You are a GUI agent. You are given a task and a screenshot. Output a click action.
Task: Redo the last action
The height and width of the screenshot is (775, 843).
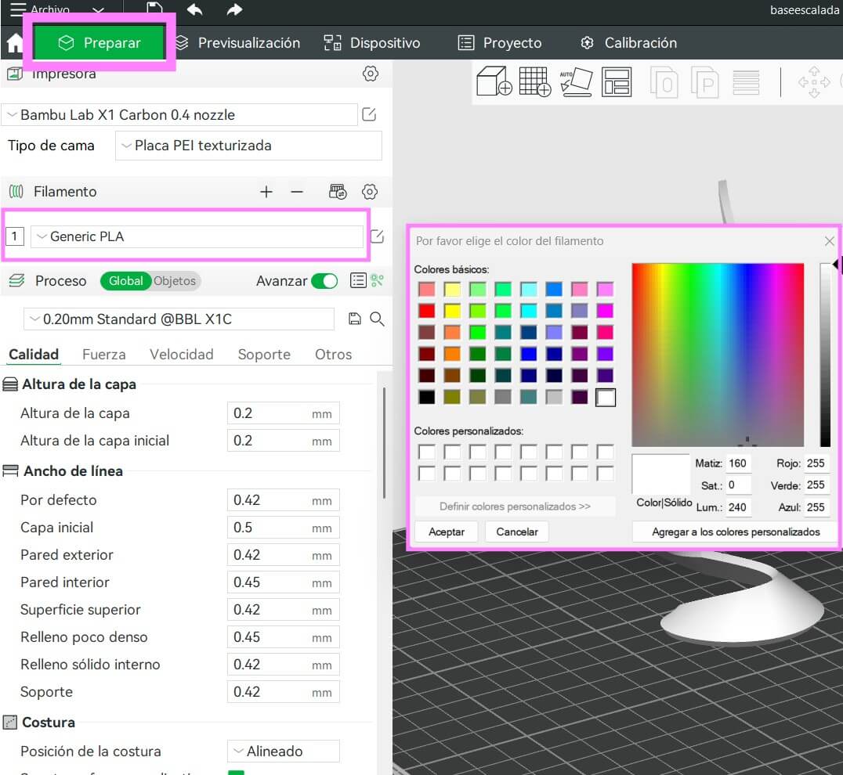pyautogui.click(x=234, y=9)
